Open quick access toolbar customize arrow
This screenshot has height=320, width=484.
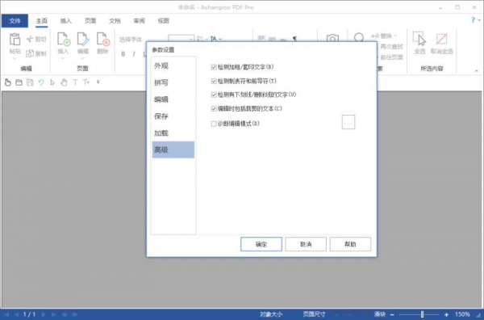(x=98, y=82)
